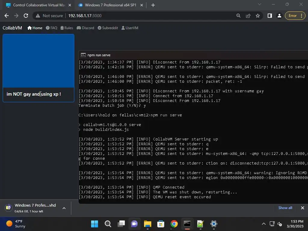Image resolution: width=308 pixels, height=231 pixels.
Task: Click the Error update button
Action: (x=295, y=16)
